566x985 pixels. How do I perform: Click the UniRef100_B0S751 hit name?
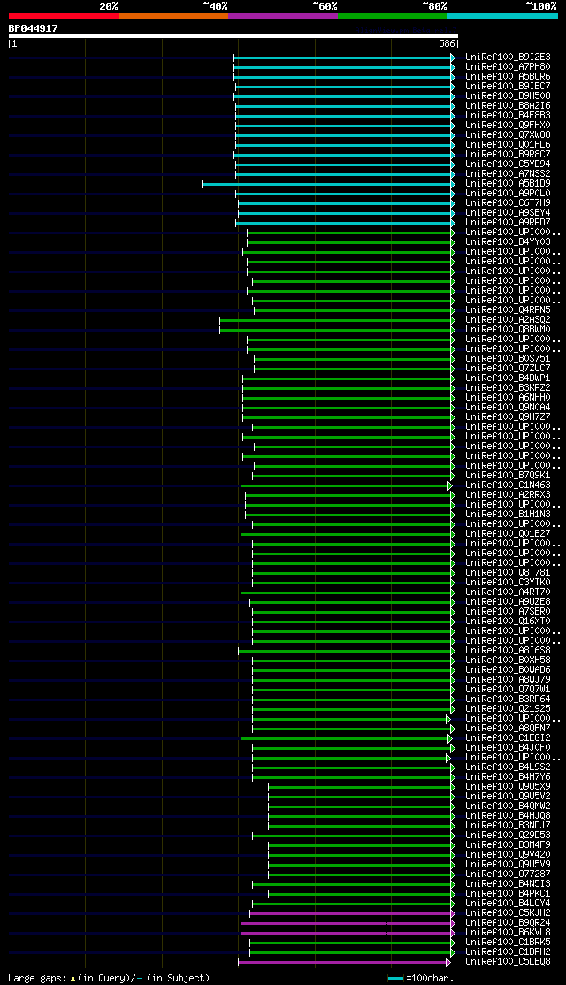(508, 359)
